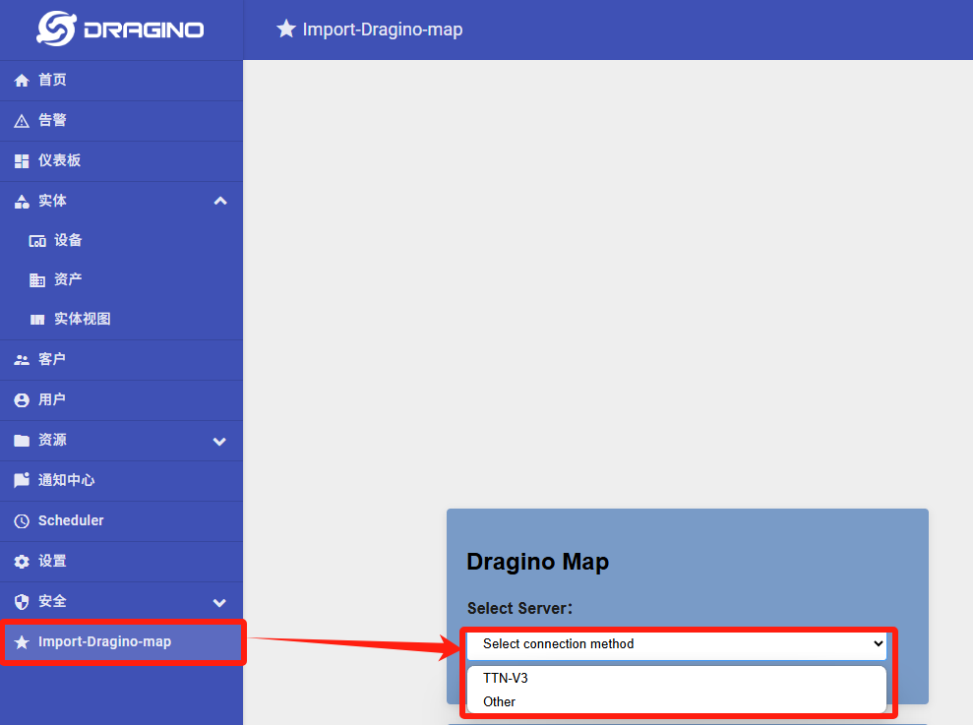Go to the 客户 customers page
Screen dimensions: 973x725
[122, 360]
